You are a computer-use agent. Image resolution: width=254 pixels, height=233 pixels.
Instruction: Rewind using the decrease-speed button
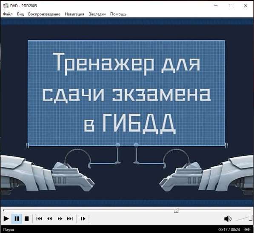point(50,219)
